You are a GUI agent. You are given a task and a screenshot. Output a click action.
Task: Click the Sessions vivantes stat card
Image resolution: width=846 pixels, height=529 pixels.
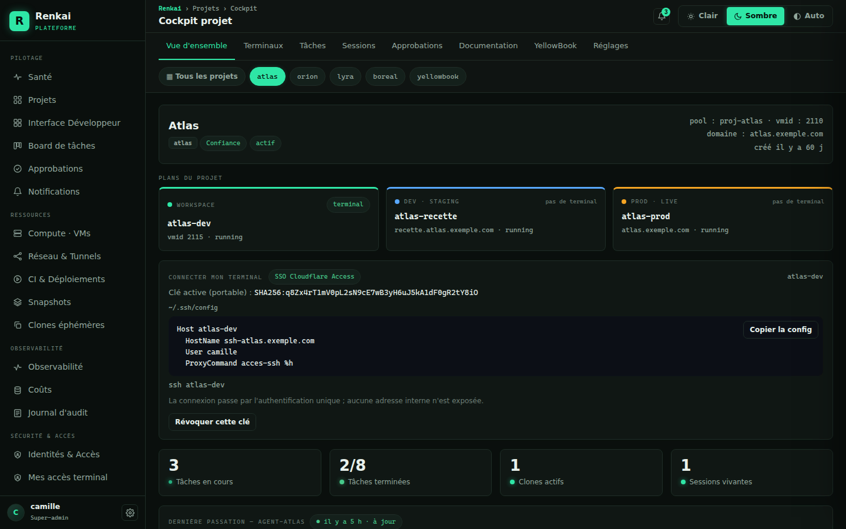tap(752, 473)
